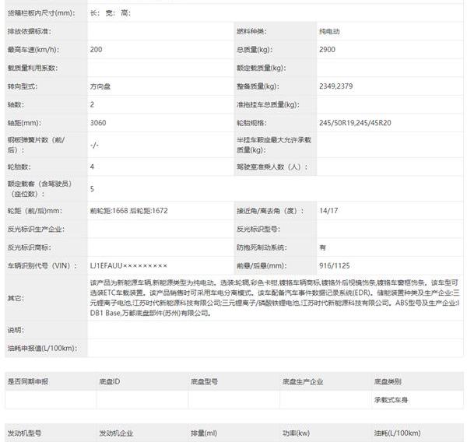The height and width of the screenshot is (442, 467).
Task: Click the 说明 label
Action: pyautogui.click(x=16, y=330)
